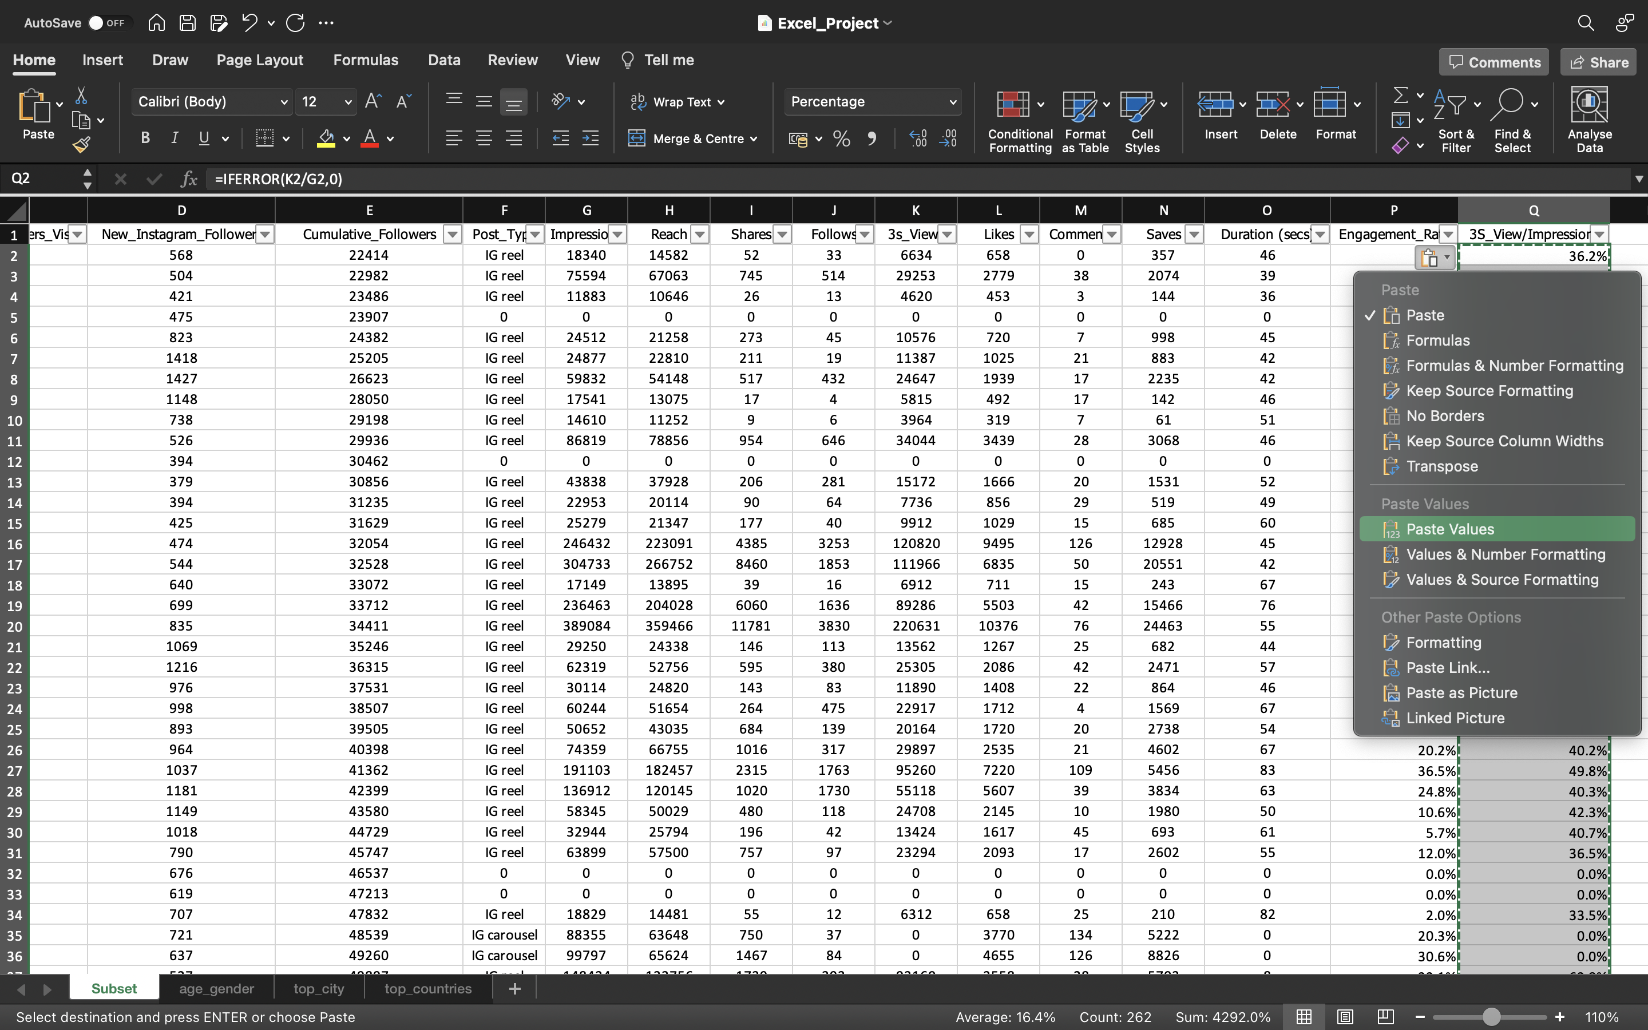Open the Percentage format dropdown

tap(956, 101)
